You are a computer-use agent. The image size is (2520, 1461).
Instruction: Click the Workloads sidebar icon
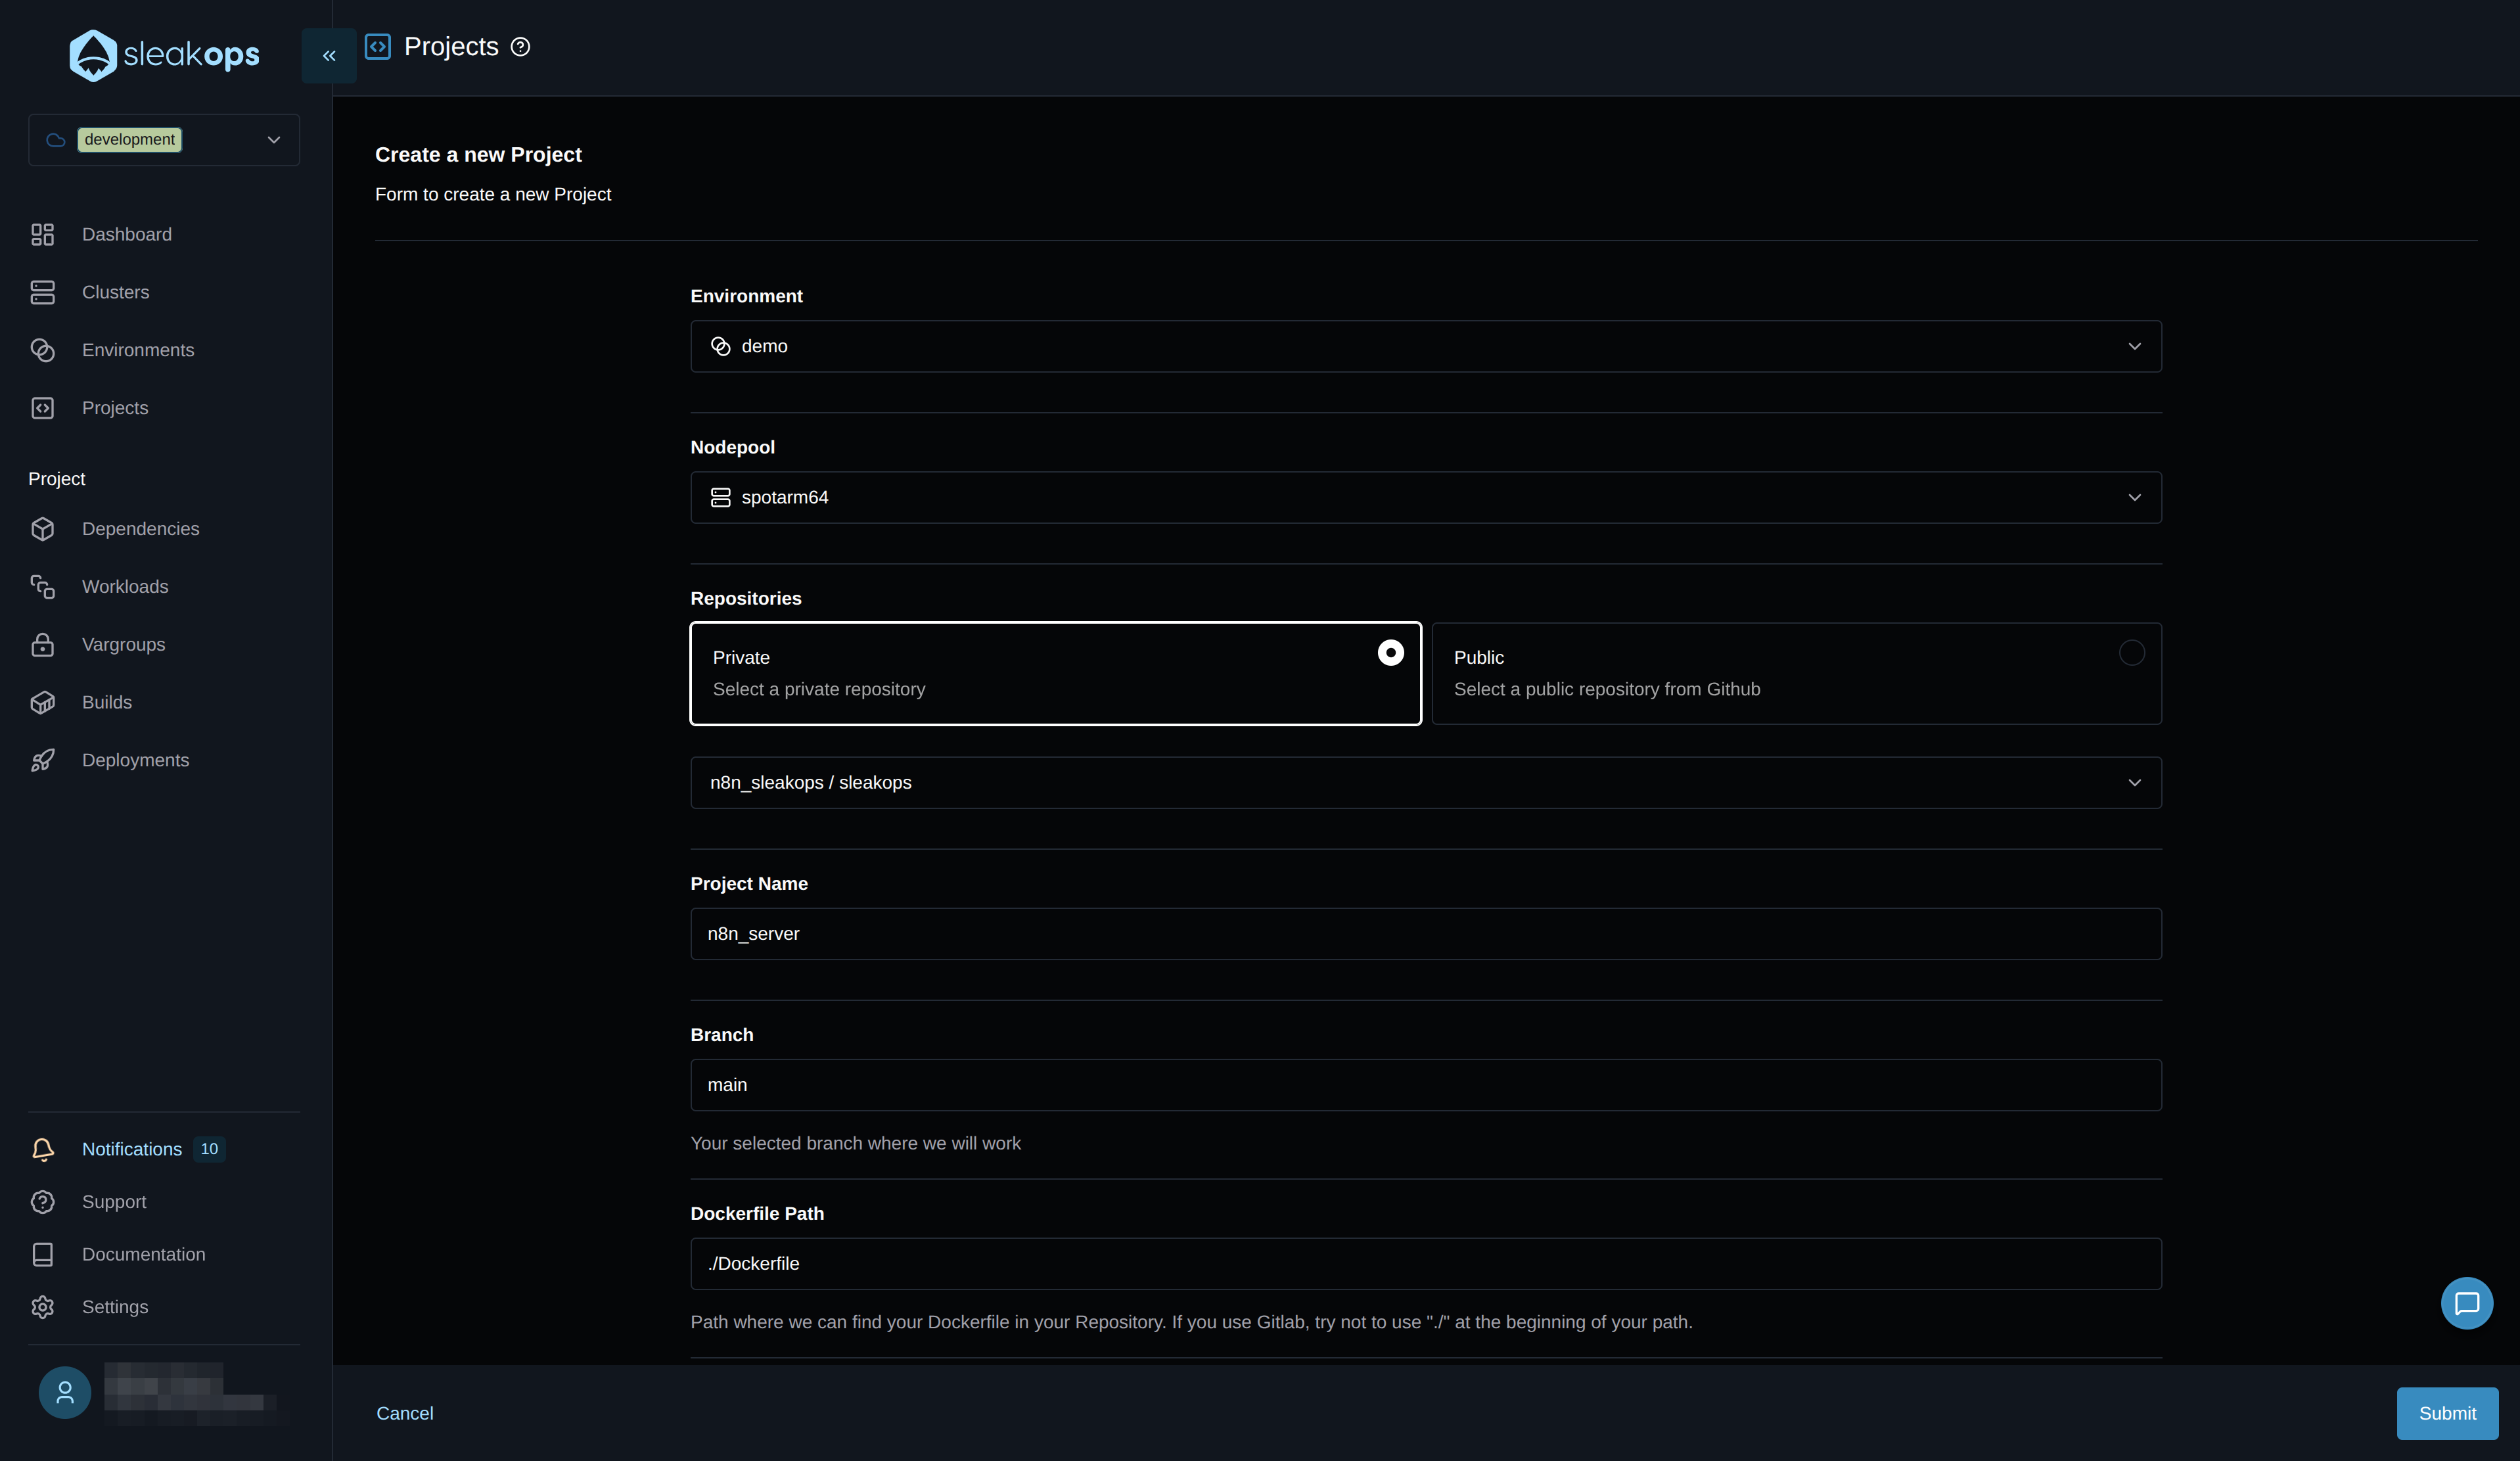42,586
